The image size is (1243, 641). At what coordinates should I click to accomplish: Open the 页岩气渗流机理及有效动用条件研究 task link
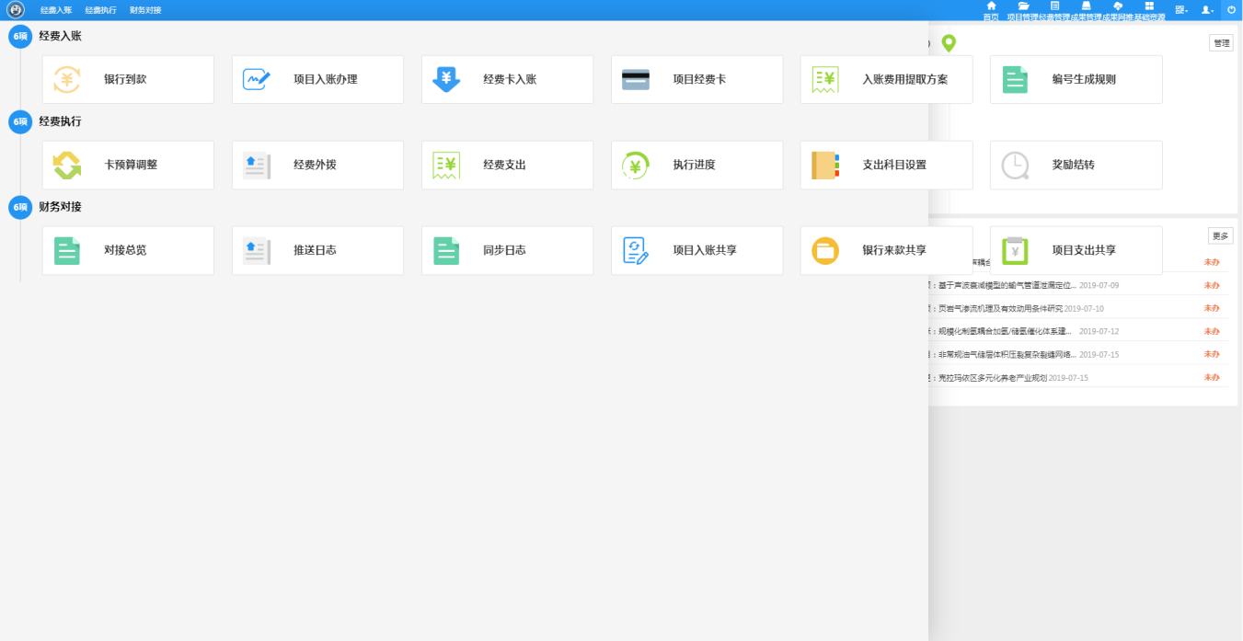[x=1000, y=309]
